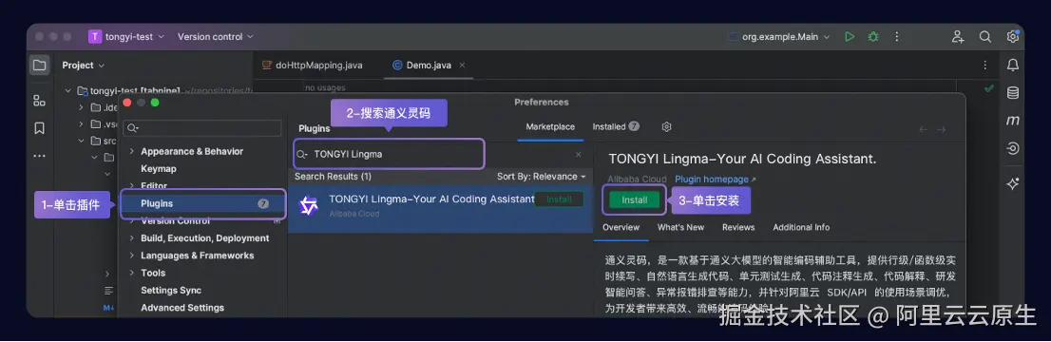Open the plugins manage gear icon
This screenshot has width=1051, height=342.
click(666, 126)
